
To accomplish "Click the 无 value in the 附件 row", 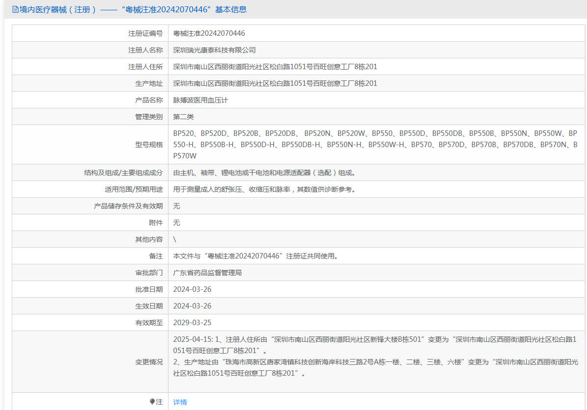I will (x=177, y=223).
